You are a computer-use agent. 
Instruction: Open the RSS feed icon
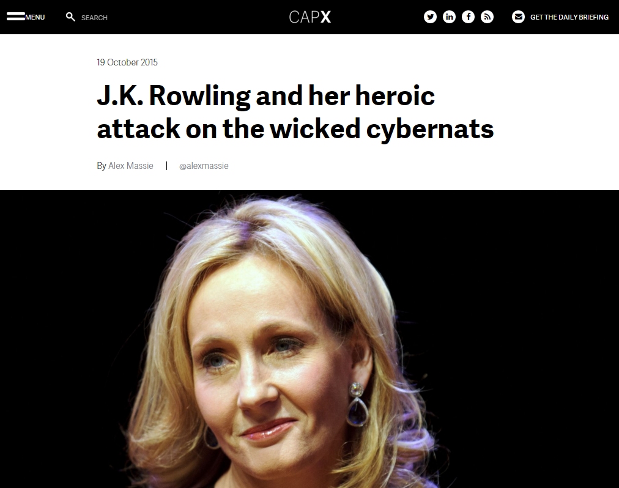coord(487,17)
